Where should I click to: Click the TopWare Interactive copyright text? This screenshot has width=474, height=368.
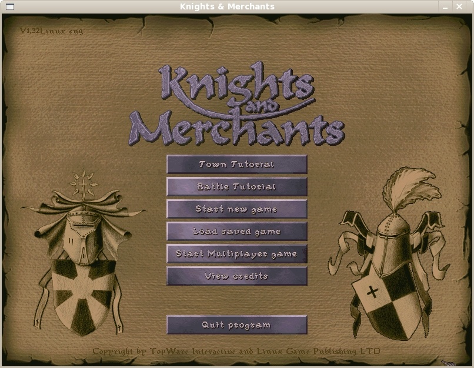pos(236,352)
